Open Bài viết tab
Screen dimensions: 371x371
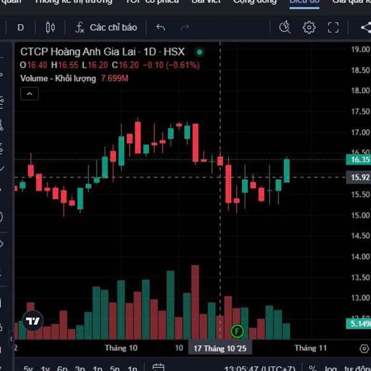(206, 2)
